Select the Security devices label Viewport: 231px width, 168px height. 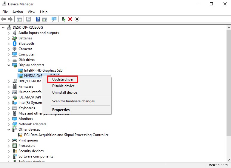[x=31, y=151]
